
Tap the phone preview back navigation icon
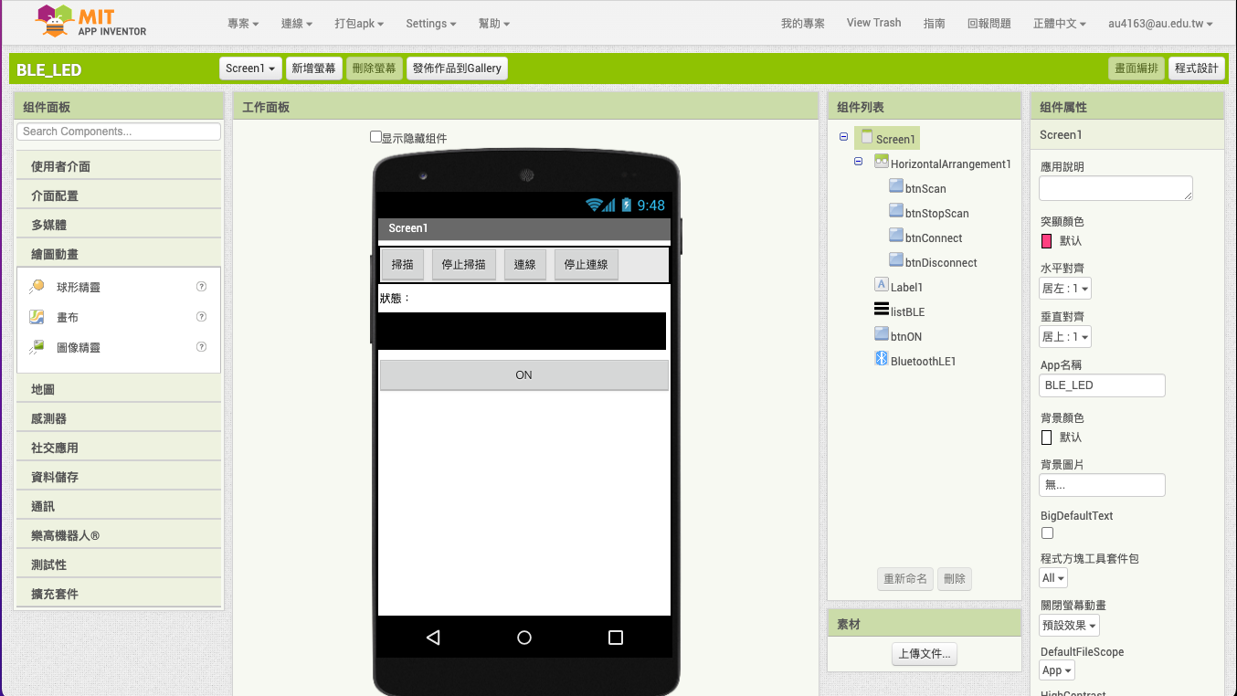(x=433, y=638)
